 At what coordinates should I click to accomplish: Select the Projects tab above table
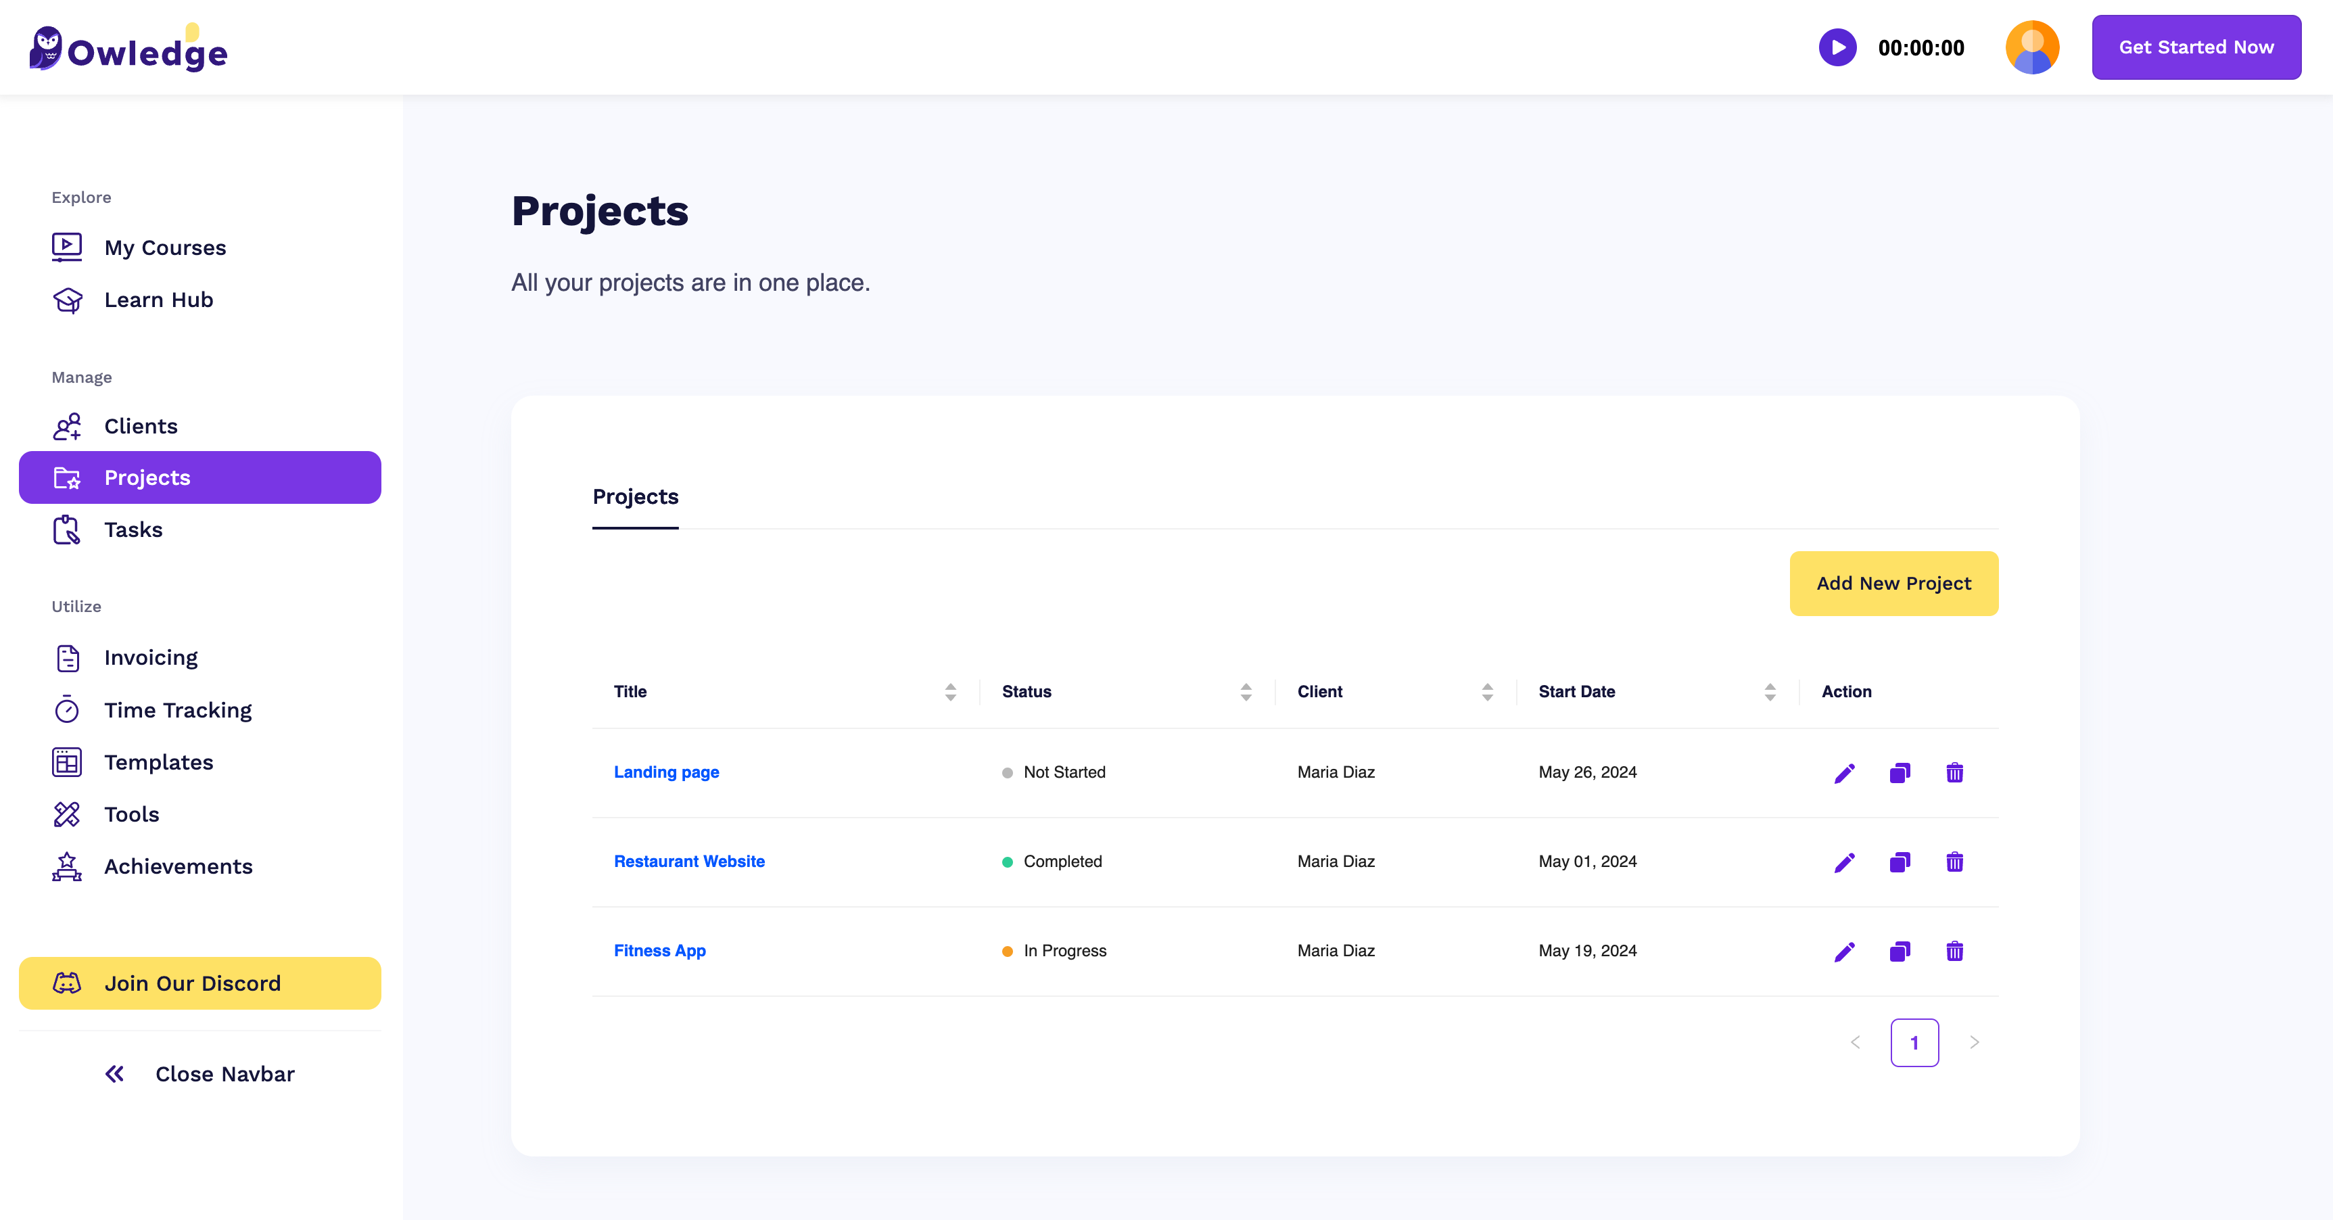(x=635, y=497)
